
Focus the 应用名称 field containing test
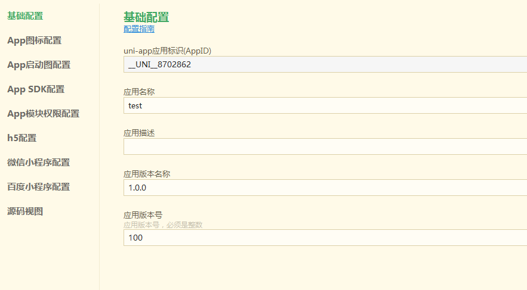tap(325, 105)
